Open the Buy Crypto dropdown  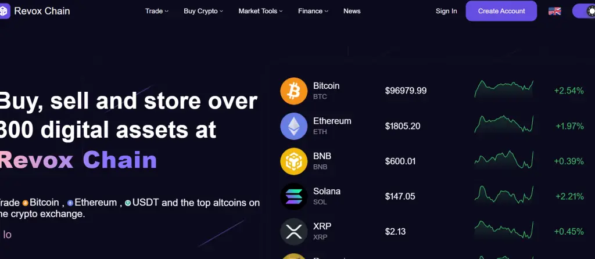tap(203, 11)
